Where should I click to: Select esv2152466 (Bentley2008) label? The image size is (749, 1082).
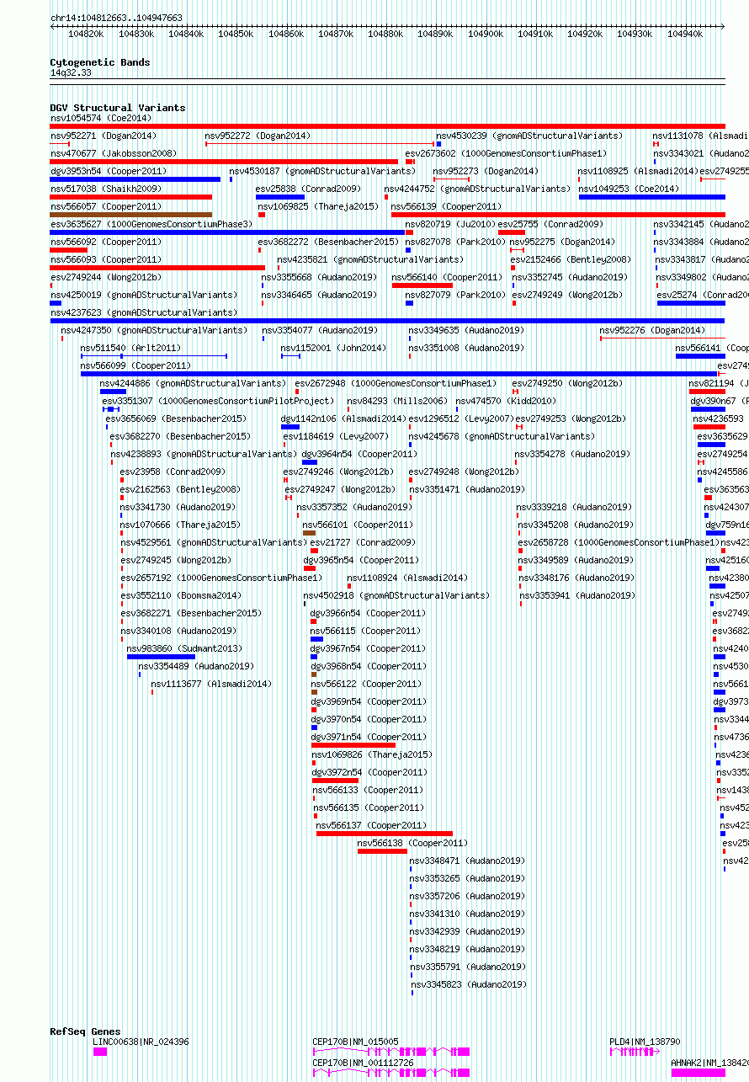click(571, 259)
